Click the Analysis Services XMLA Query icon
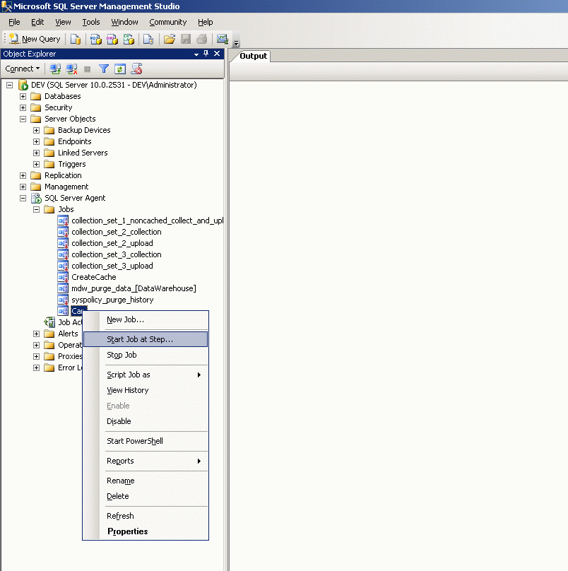568x571 pixels. pyautogui.click(x=129, y=39)
